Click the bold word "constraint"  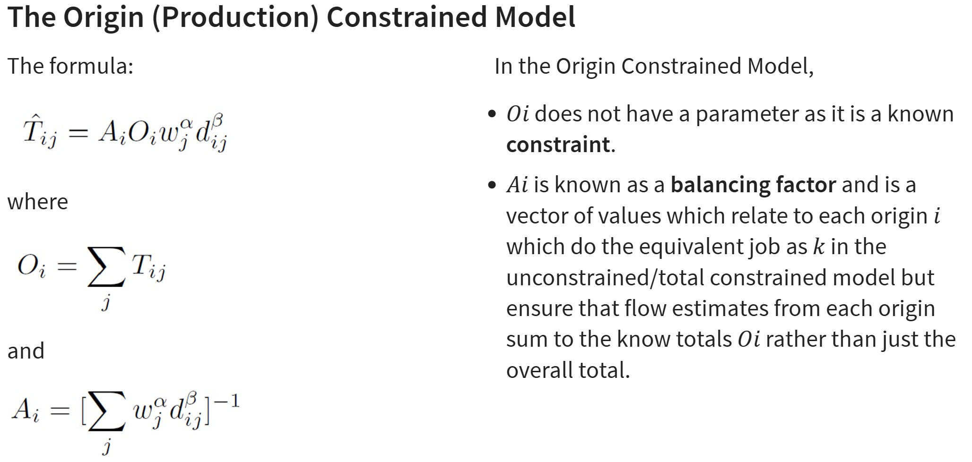558,145
